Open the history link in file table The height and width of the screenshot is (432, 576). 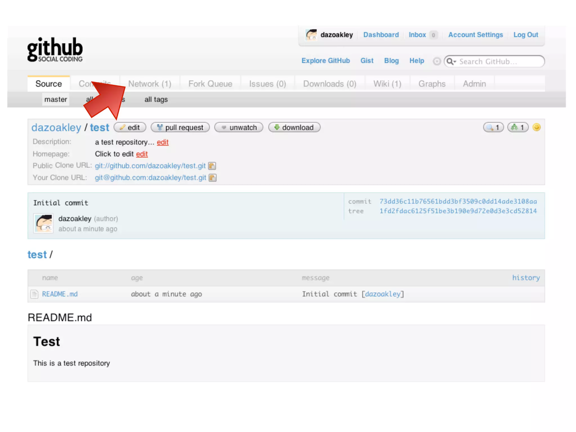point(526,278)
